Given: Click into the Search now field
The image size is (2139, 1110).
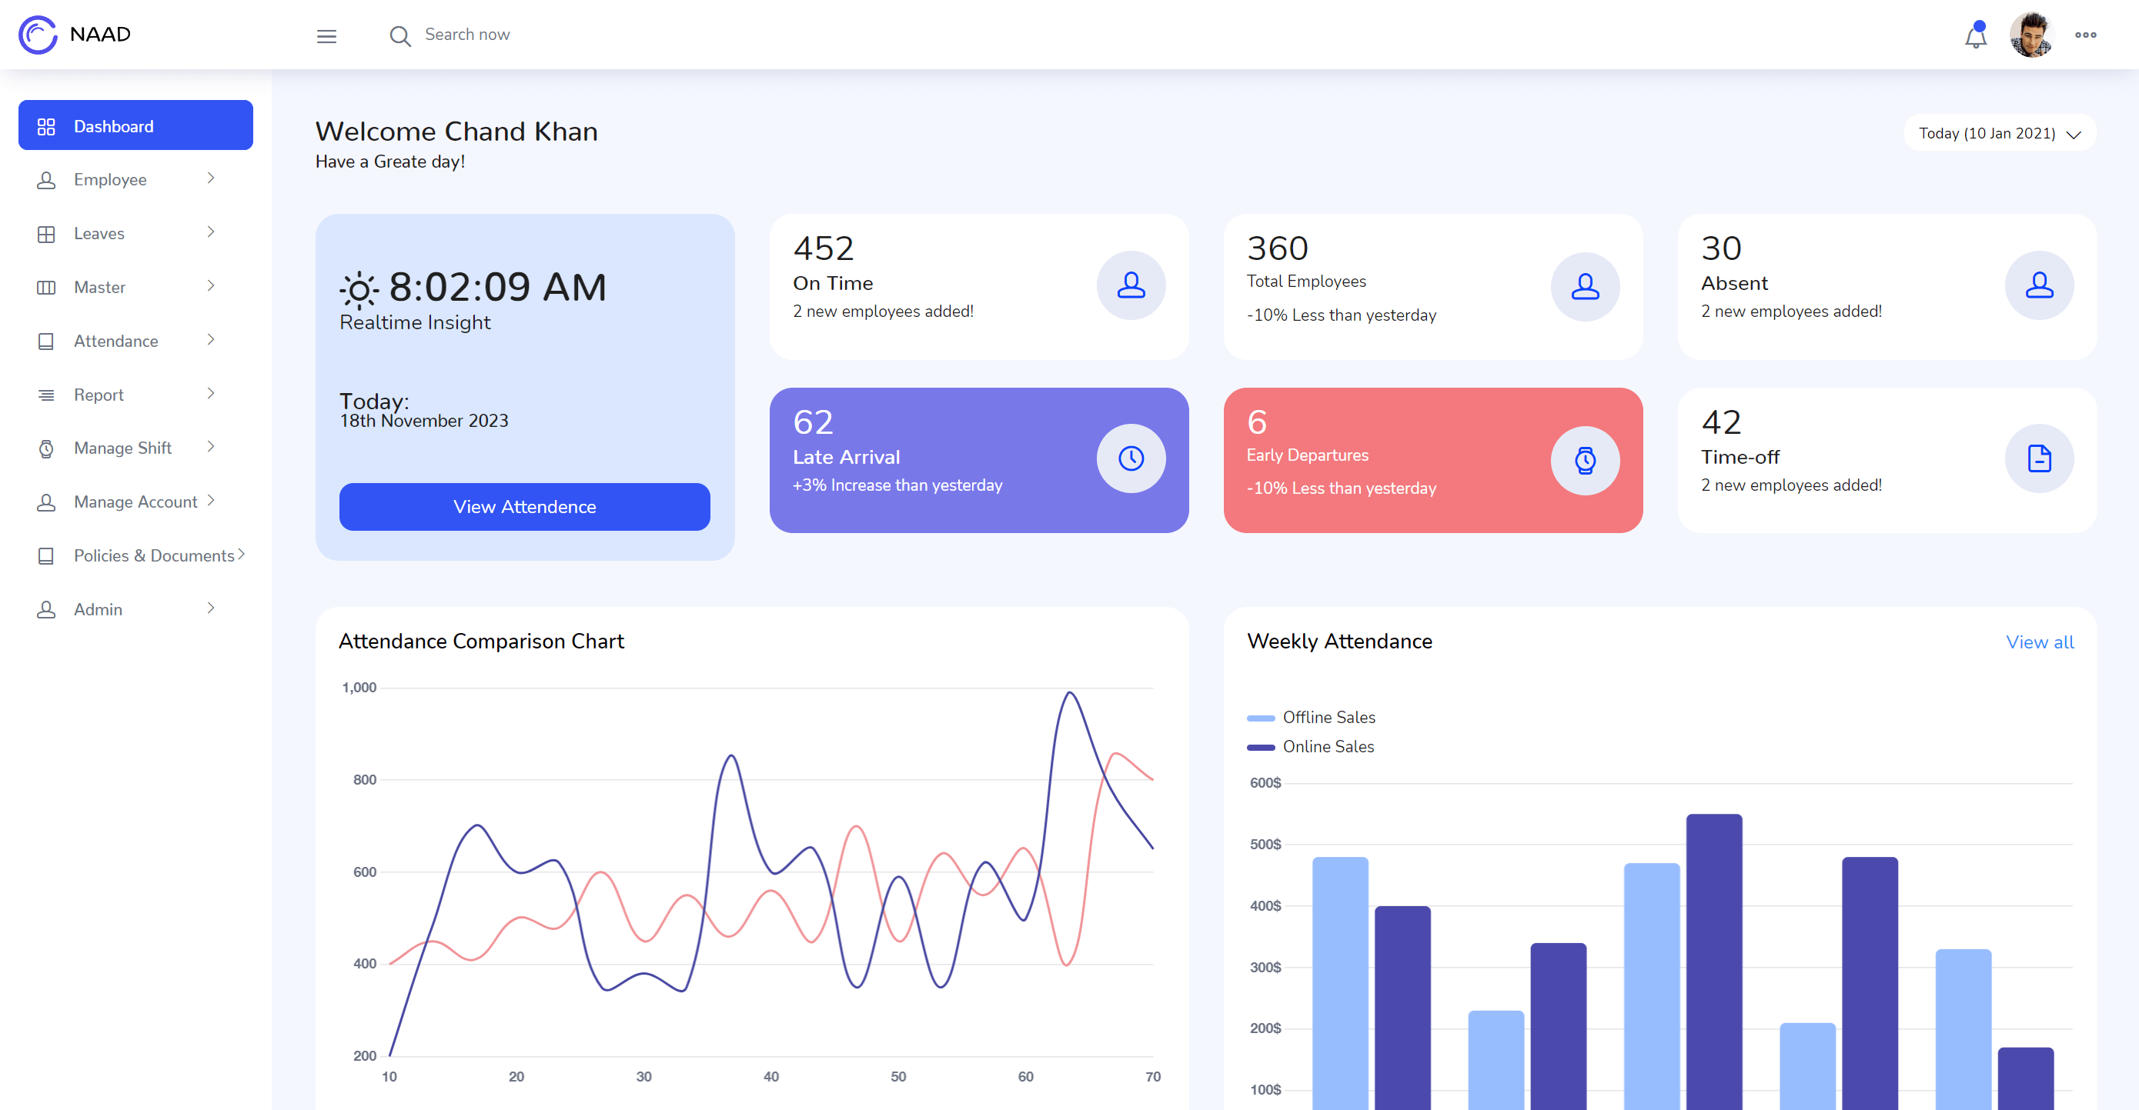Looking at the screenshot, I should pos(467,35).
